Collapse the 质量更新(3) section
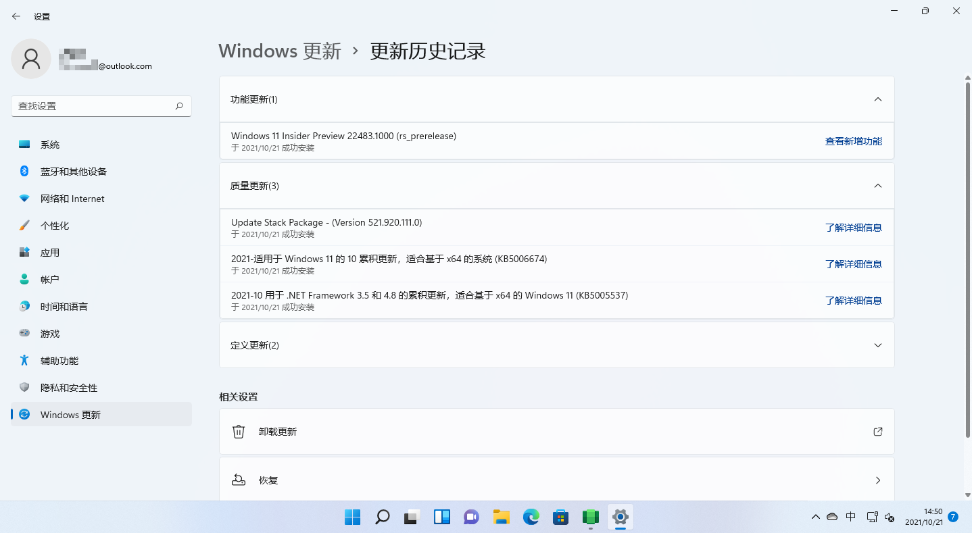The image size is (972, 533). coord(878,186)
